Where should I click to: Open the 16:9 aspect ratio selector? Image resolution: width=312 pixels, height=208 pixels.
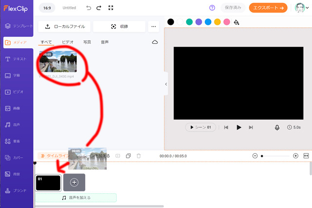point(47,8)
